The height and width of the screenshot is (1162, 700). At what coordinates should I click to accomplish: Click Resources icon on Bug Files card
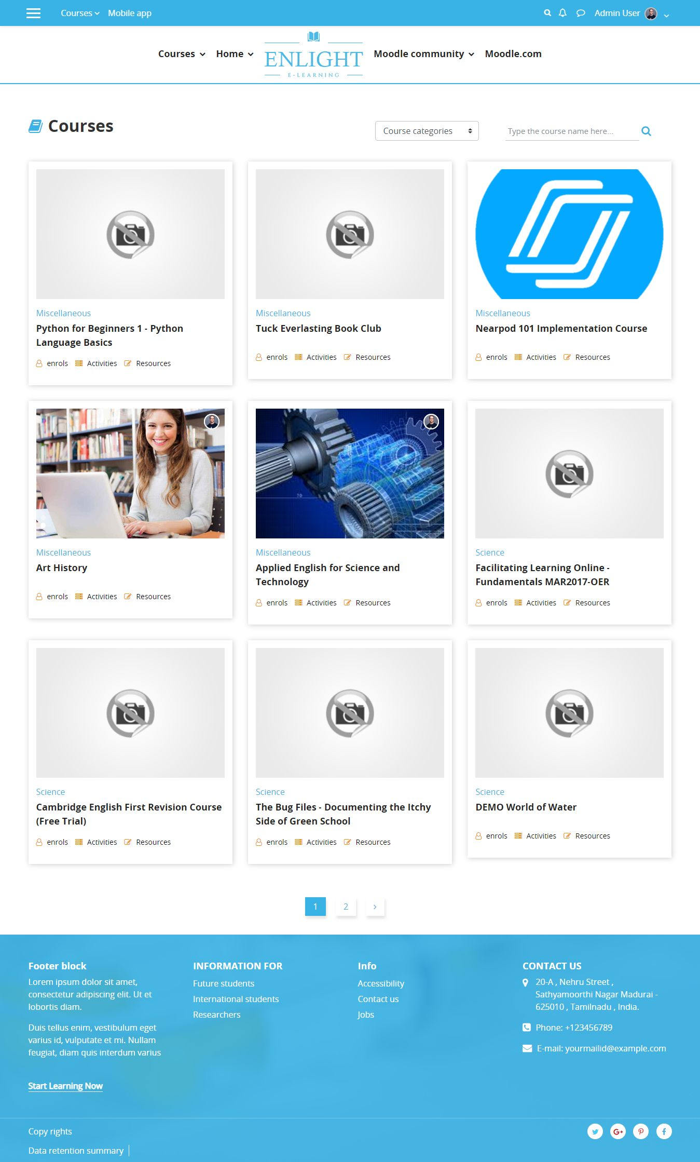click(x=348, y=842)
